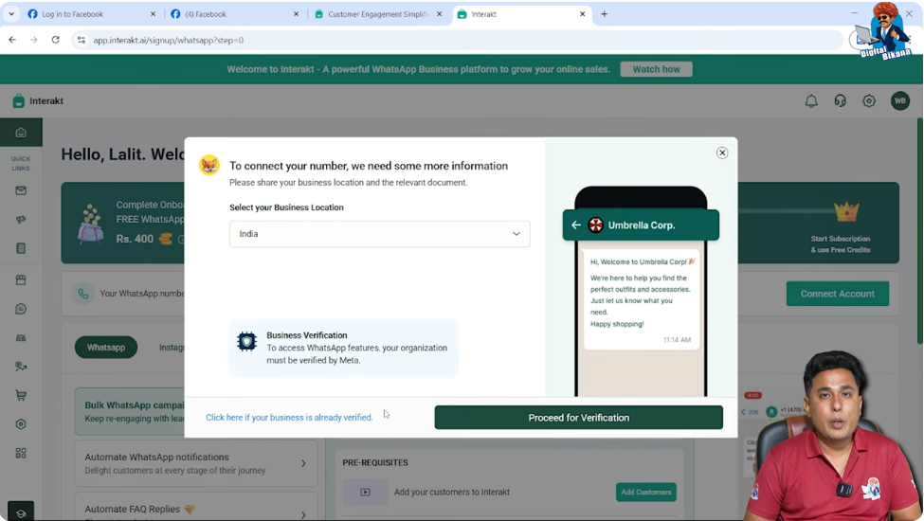This screenshot has height=521, width=924.
Task: Click the Connect Account button
Action: 838,294
